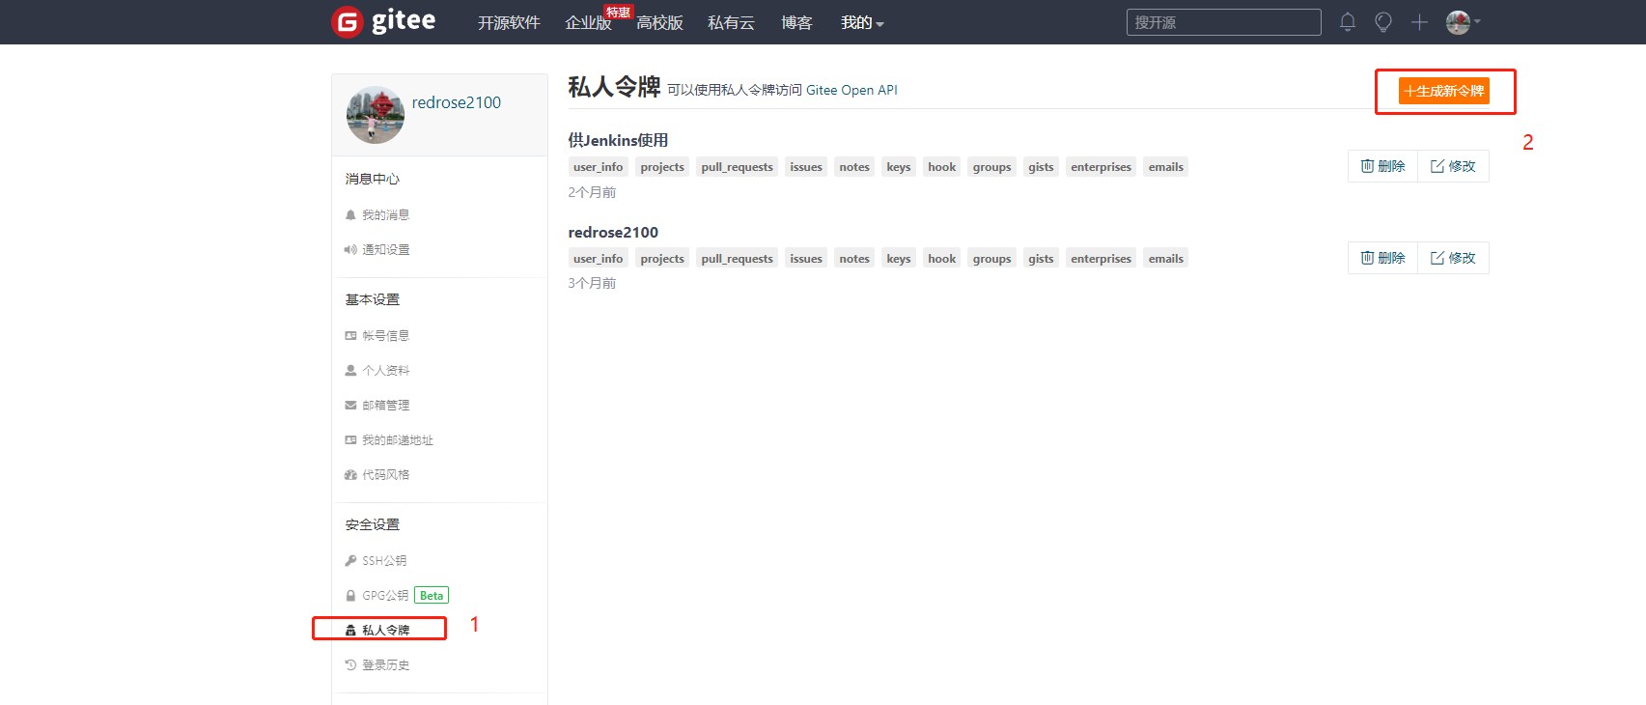Delete the 供Jenkins使用 token
The height and width of the screenshot is (705, 1646).
pyautogui.click(x=1382, y=166)
